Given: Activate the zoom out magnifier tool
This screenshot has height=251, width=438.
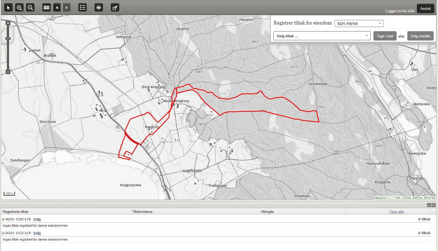Looking at the screenshot, I should pos(30,8).
